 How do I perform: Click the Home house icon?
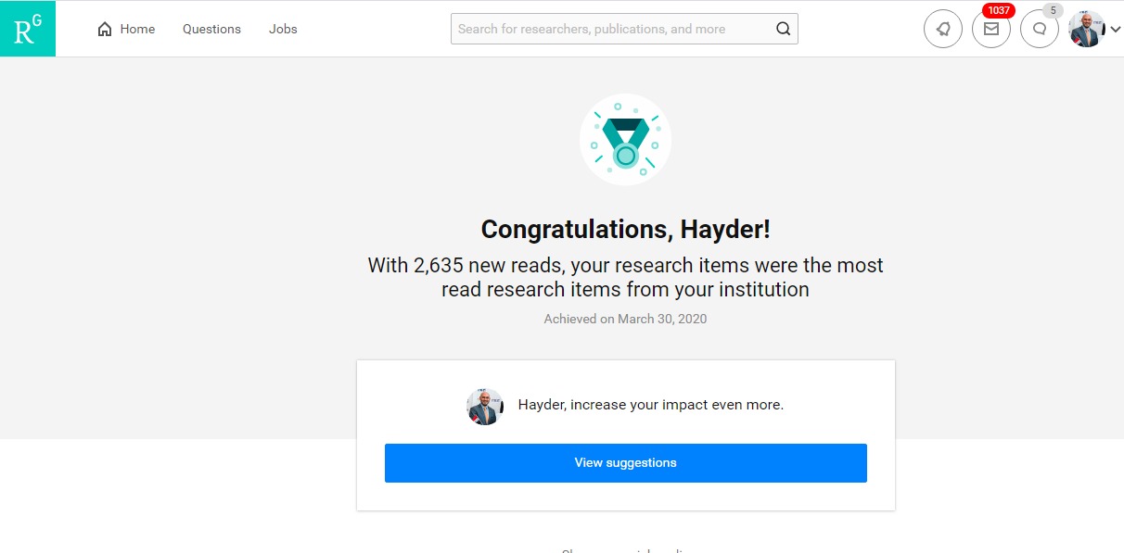(x=105, y=30)
